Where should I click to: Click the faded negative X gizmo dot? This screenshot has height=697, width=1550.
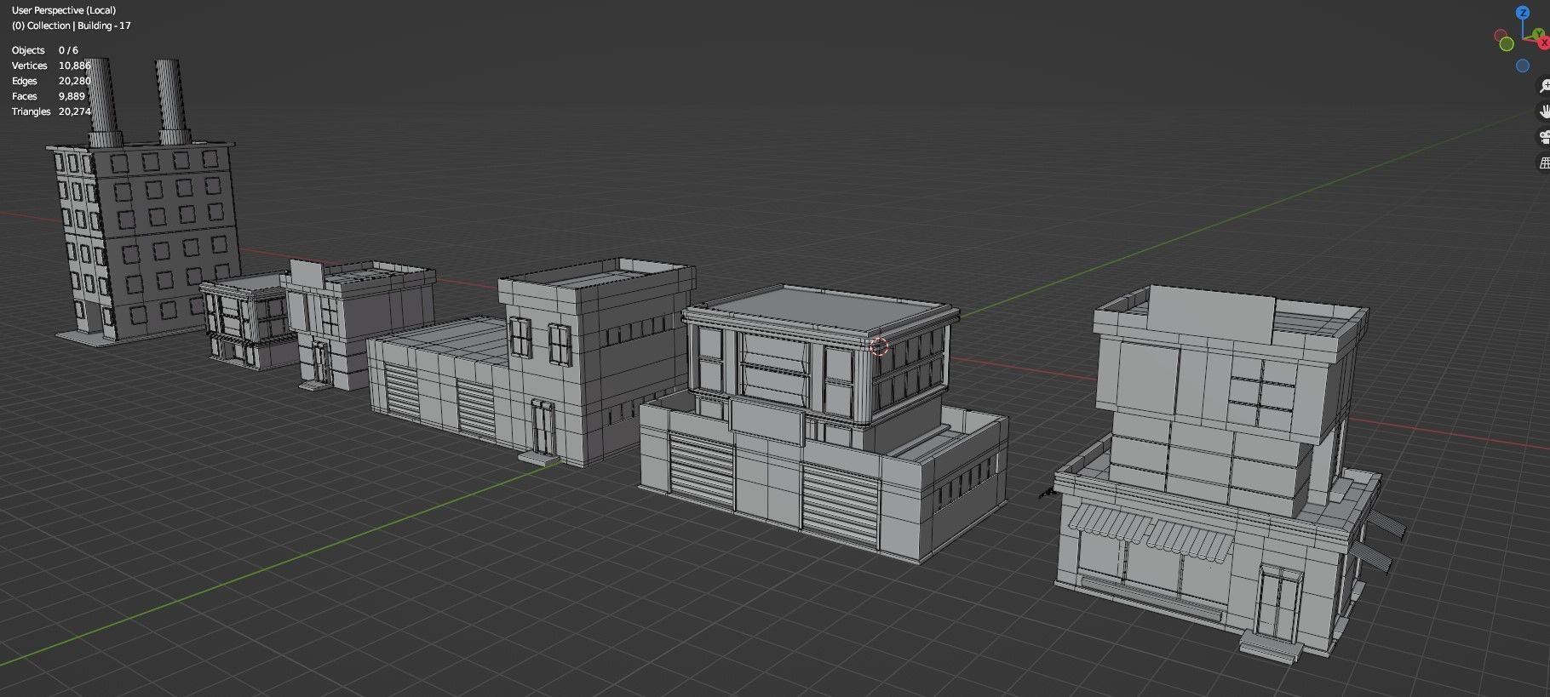tap(1501, 35)
